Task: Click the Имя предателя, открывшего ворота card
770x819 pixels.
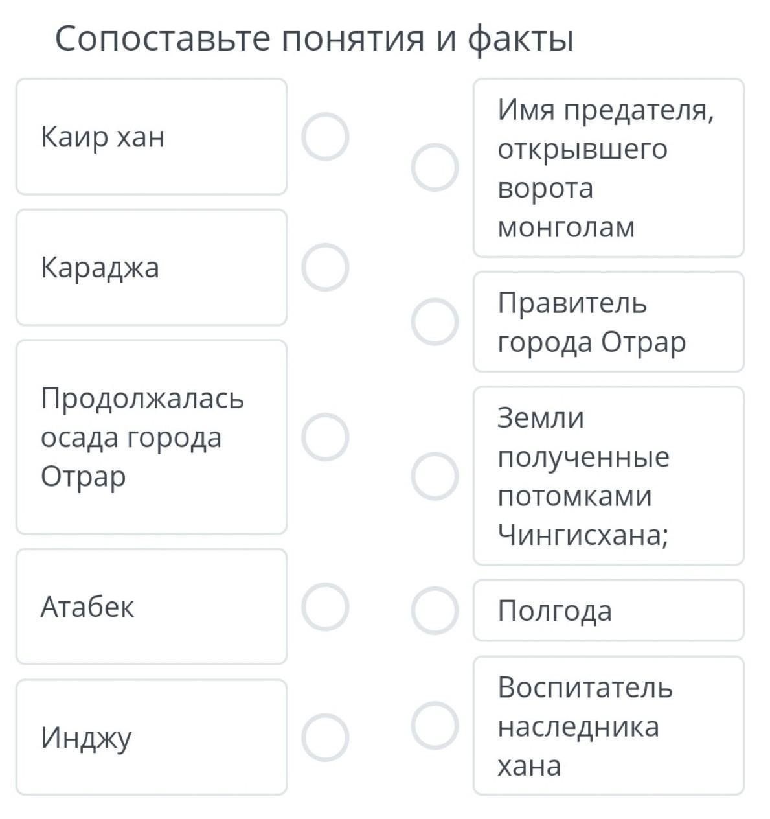Action: [x=608, y=168]
